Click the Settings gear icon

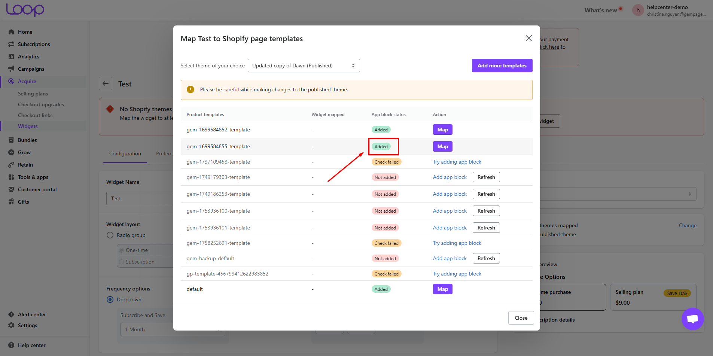coord(11,325)
